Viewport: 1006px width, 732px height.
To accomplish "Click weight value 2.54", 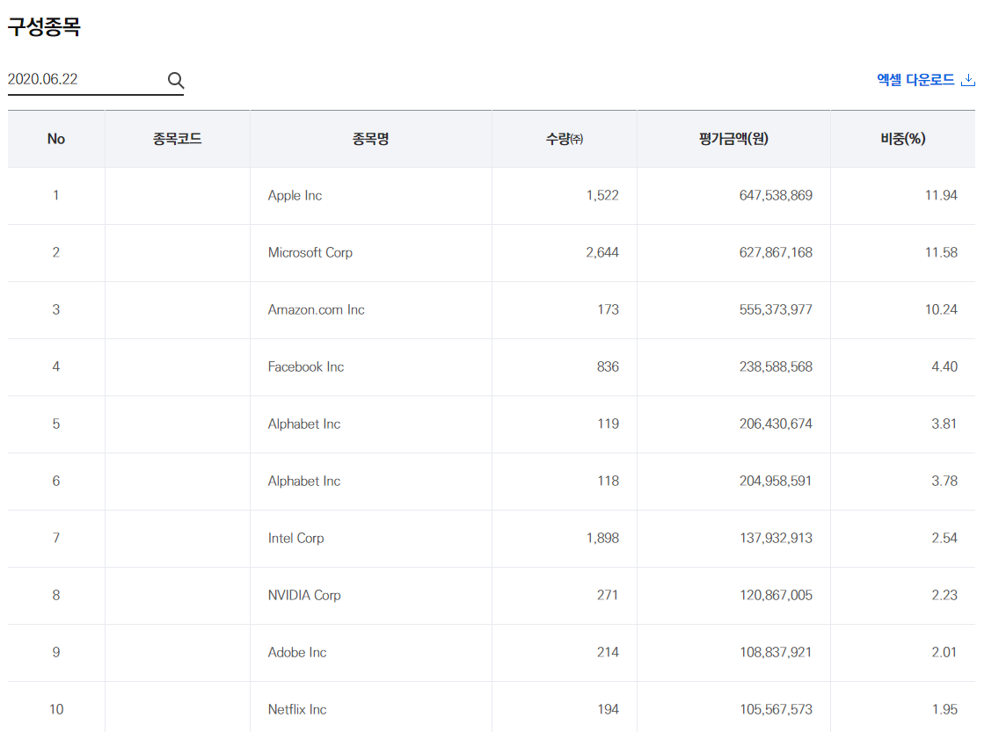I will (944, 538).
